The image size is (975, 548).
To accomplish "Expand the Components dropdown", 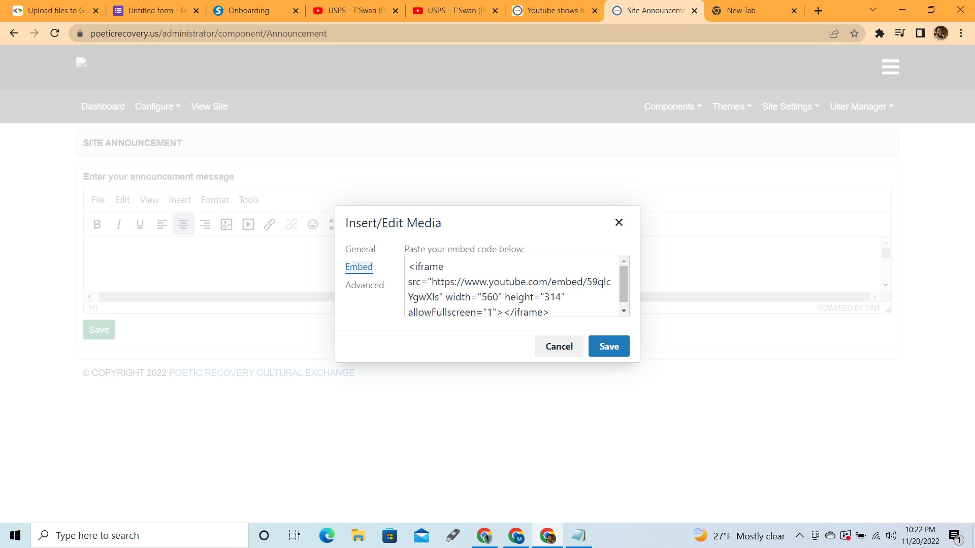I will (x=672, y=107).
